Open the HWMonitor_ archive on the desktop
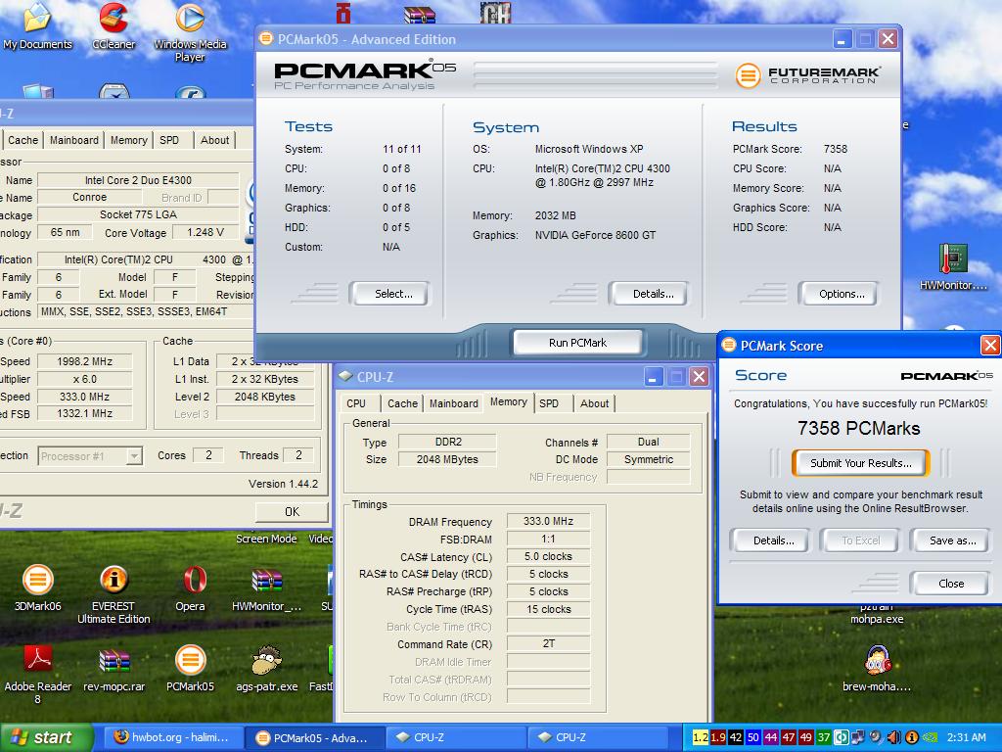 tap(266, 588)
